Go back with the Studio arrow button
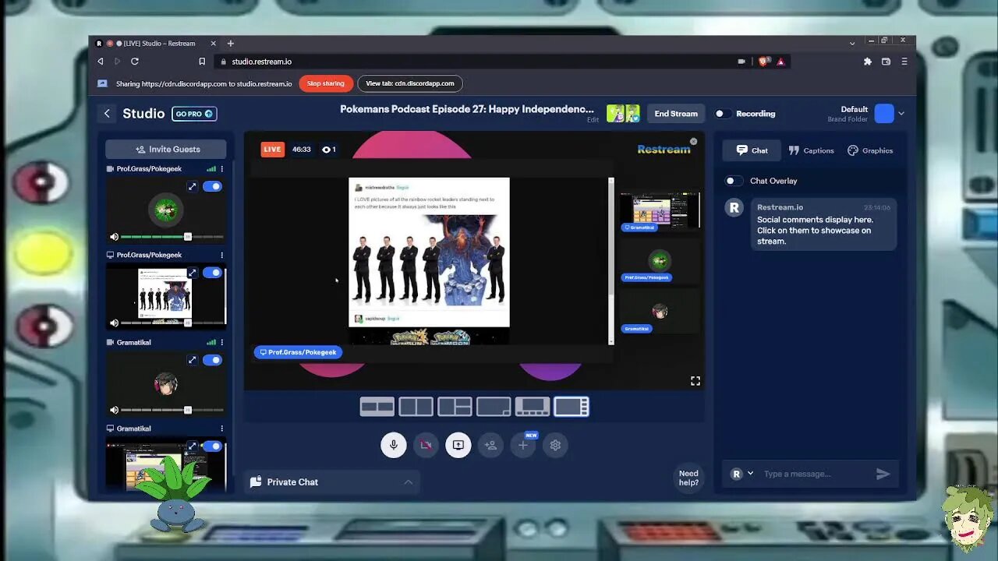The height and width of the screenshot is (561, 998). (x=108, y=114)
